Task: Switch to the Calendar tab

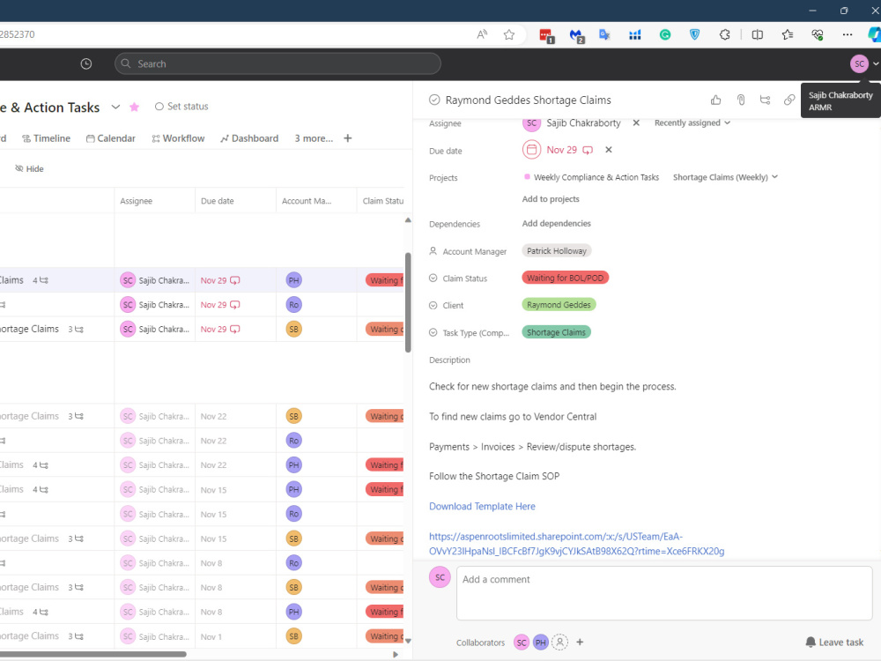Action: pos(111,138)
